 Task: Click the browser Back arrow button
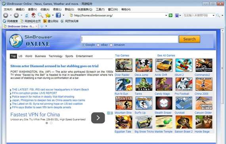click(6, 15)
